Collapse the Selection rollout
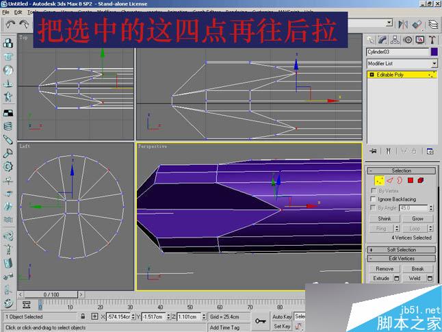 (402, 170)
